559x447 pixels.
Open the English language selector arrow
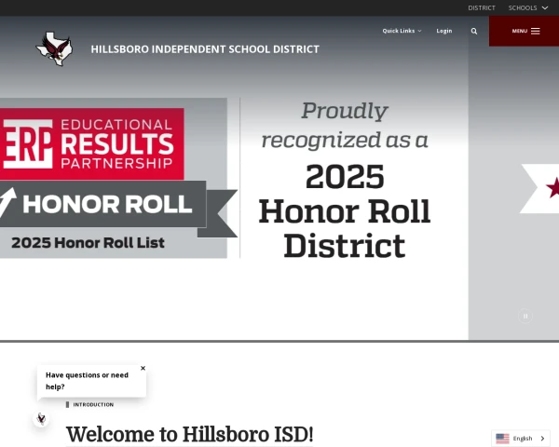coord(542,439)
